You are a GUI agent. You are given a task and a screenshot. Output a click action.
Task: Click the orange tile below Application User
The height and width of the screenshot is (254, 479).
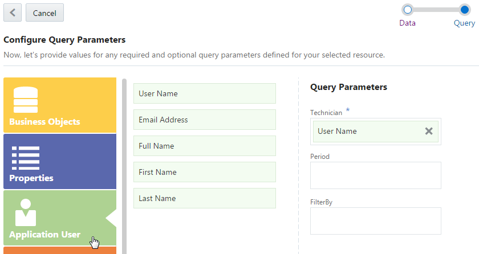click(x=60, y=251)
